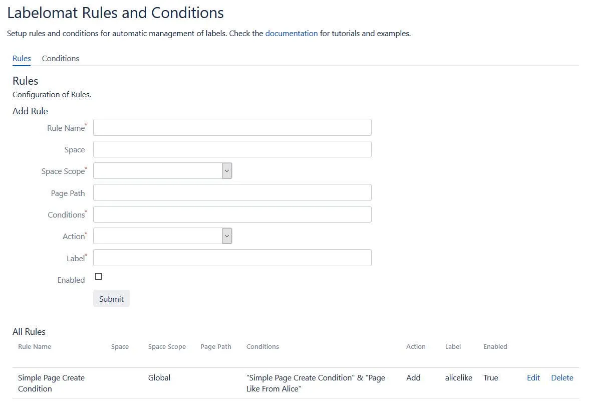The image size is (591, 405).
Task: Click the conditions cell mentioning Page Like From Alice
Action: [x=316, y=383]
